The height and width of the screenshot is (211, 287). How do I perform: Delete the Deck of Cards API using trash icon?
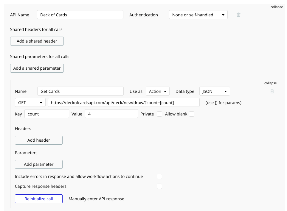[x=238, y=15]
